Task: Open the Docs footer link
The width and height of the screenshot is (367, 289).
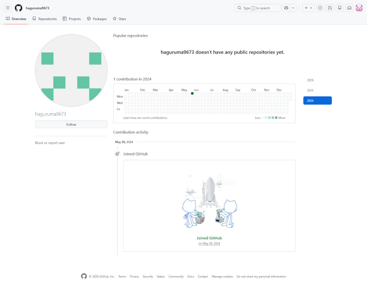Action: pyautogui.click(x=191, y=277)
